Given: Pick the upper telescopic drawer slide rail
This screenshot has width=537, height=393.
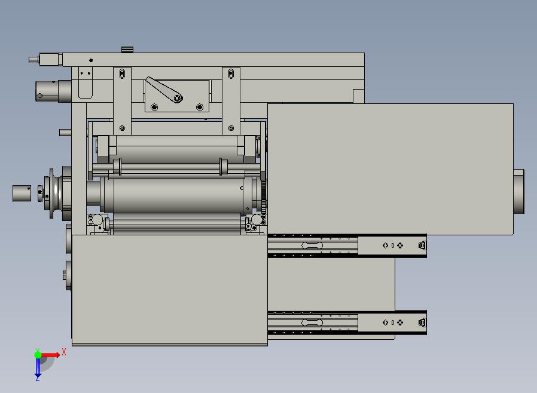Looking at the screenshot, I should [347, 245].
